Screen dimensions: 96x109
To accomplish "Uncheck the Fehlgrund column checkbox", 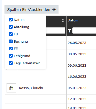I will 11,56.
